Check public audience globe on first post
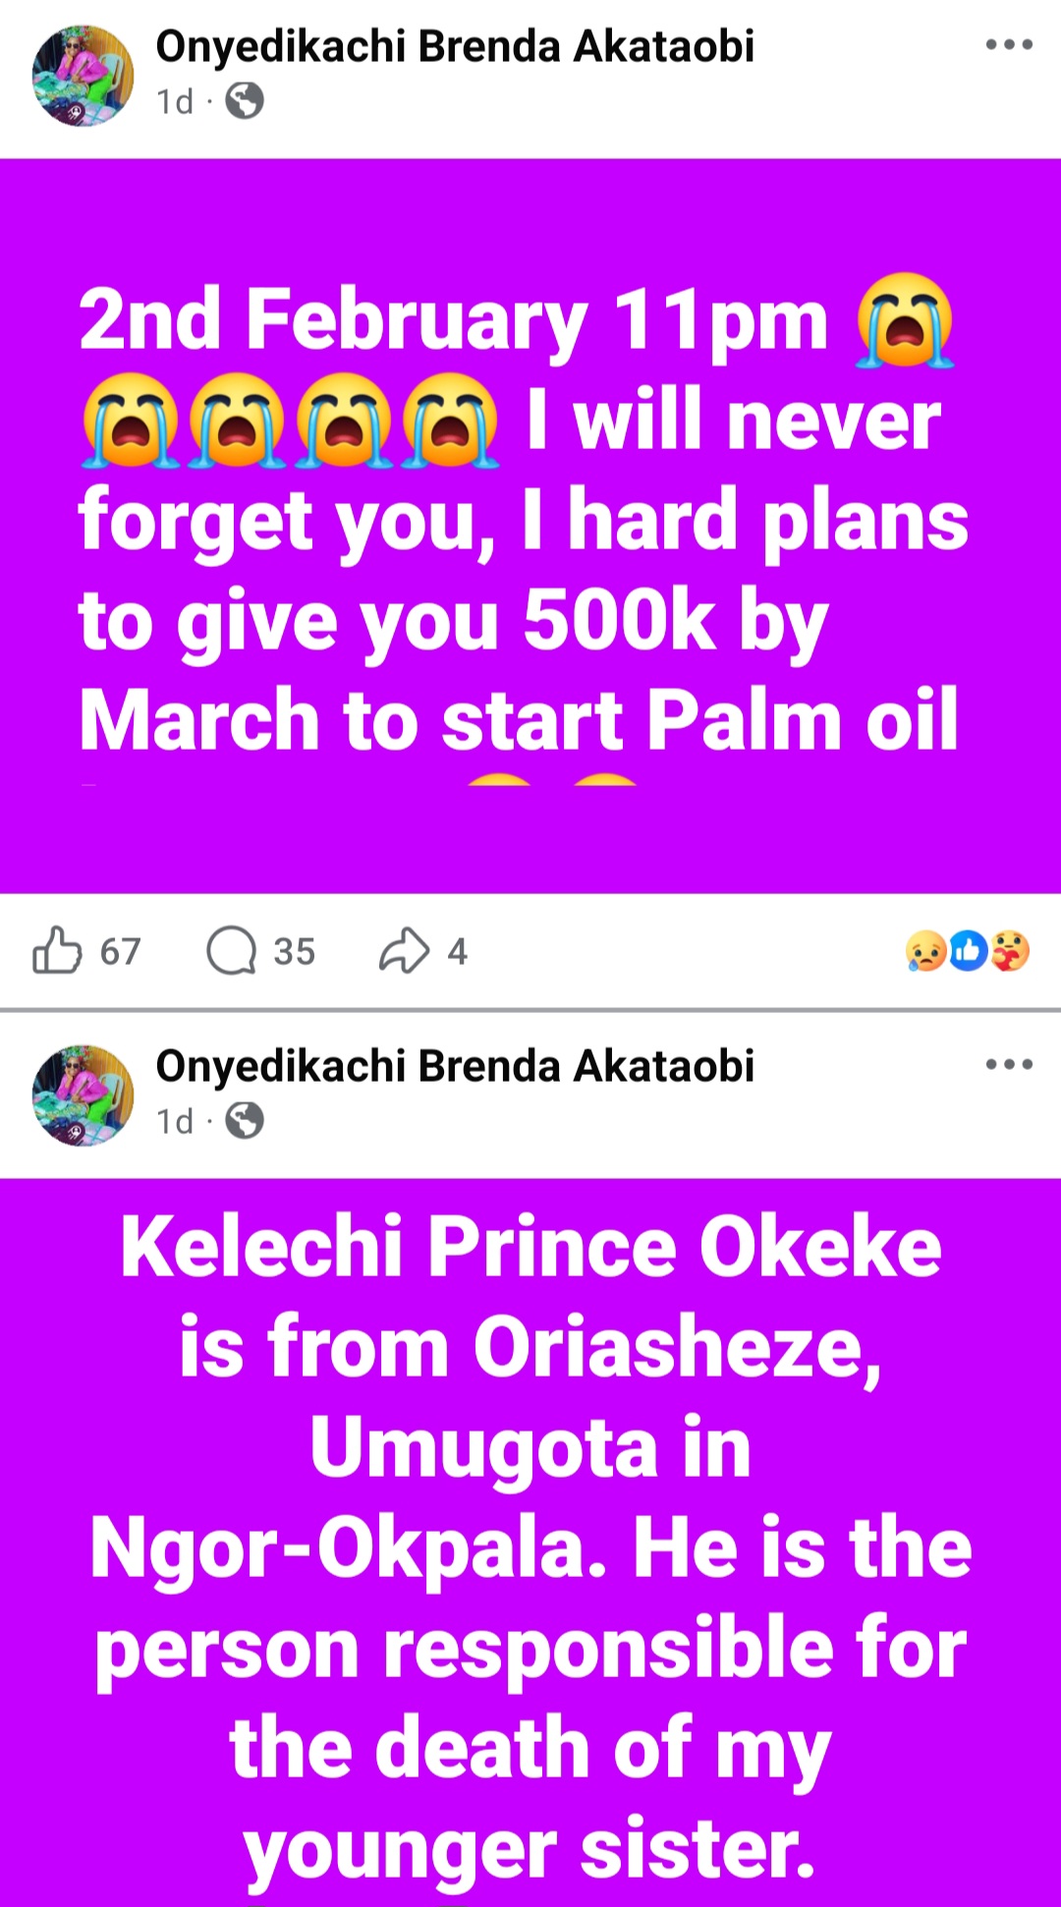The image size is (1061, 1907). tap(245, 101)
